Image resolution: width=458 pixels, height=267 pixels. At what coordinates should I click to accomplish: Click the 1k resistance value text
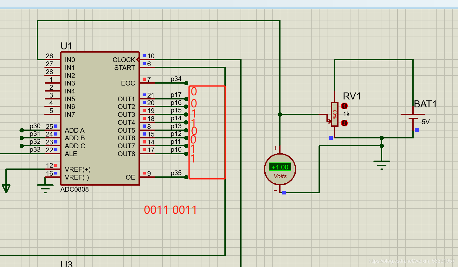346,114
